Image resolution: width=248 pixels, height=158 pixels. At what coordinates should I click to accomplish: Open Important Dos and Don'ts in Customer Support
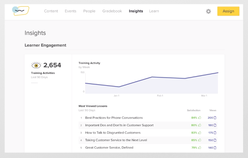119,125
